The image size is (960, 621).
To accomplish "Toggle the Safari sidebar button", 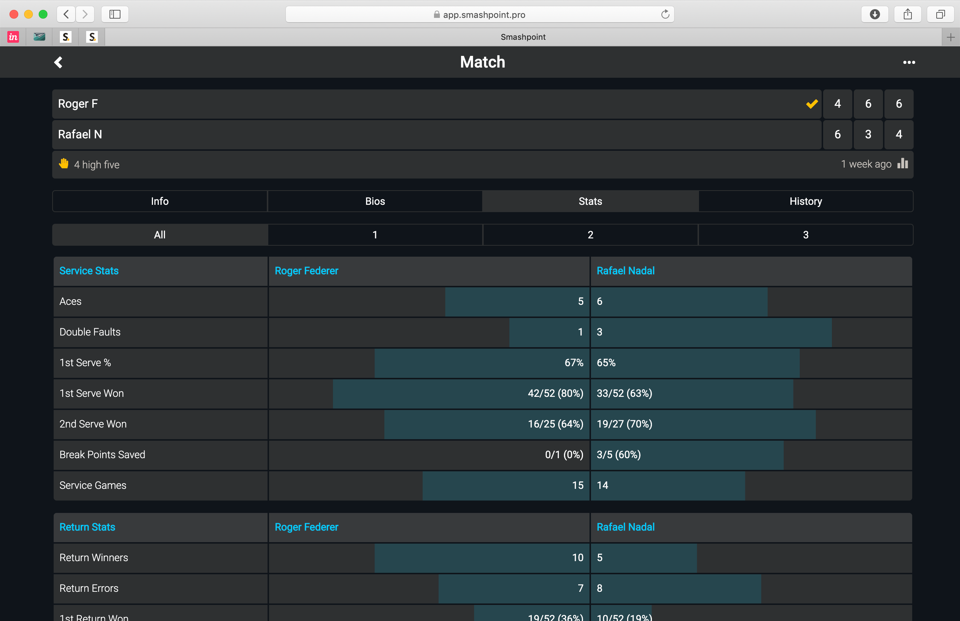I will tap(115, 15).
